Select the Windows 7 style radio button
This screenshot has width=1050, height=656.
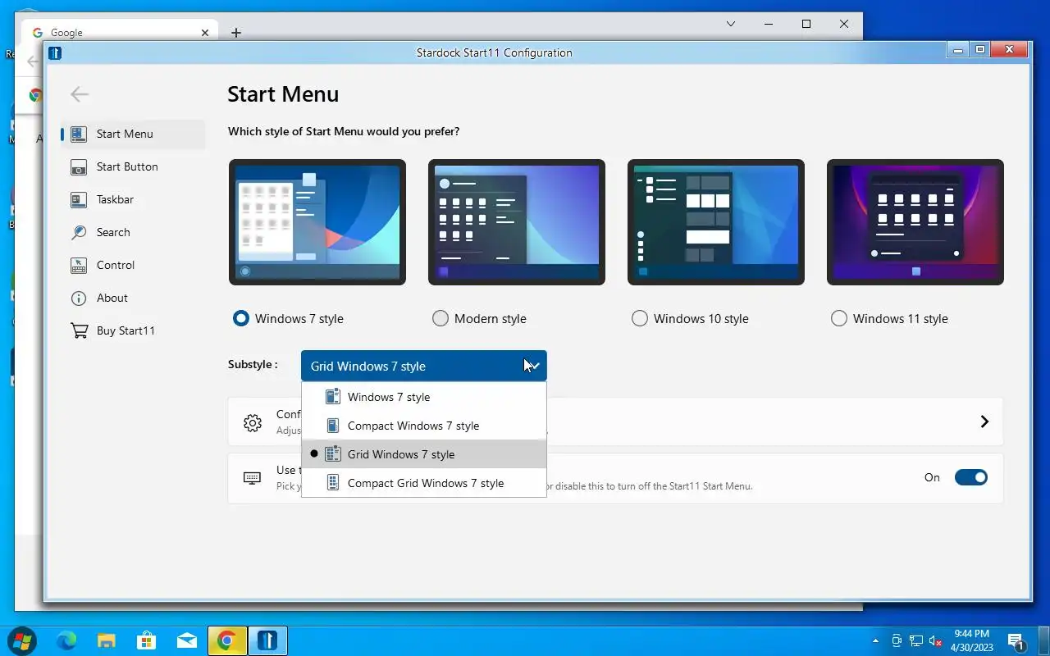click(x=240, y=318)
